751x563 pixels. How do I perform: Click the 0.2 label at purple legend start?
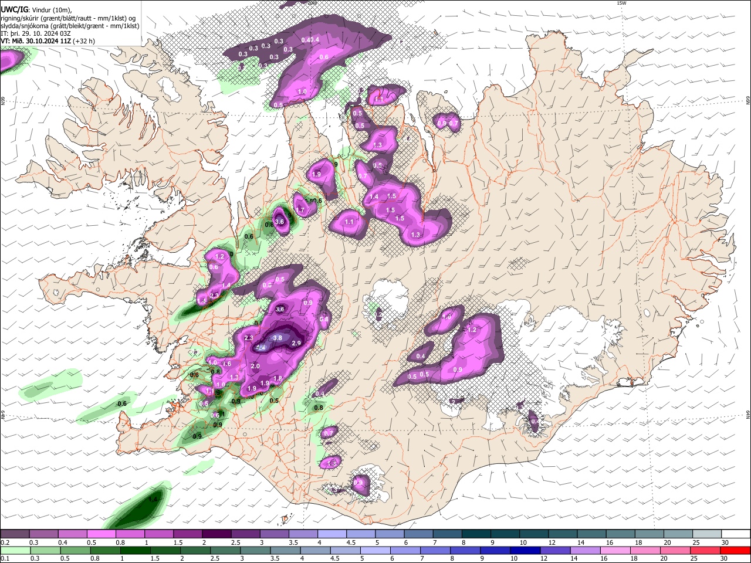tap(5, 542)
